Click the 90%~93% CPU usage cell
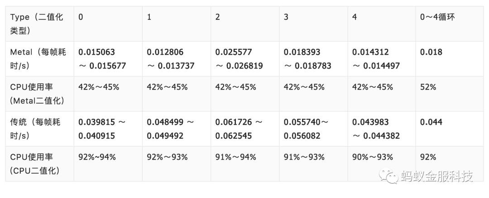The height and width of the screenshot is (198, 489). point(373,157)
